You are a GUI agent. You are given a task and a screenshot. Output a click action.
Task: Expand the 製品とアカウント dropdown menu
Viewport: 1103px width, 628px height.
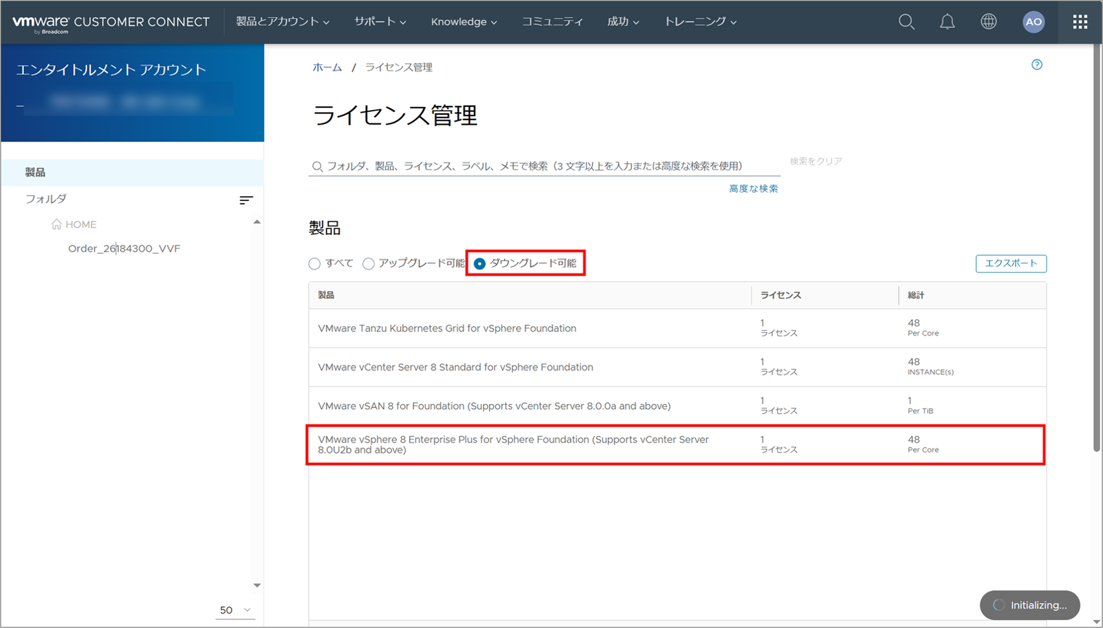tap(283, 22)
